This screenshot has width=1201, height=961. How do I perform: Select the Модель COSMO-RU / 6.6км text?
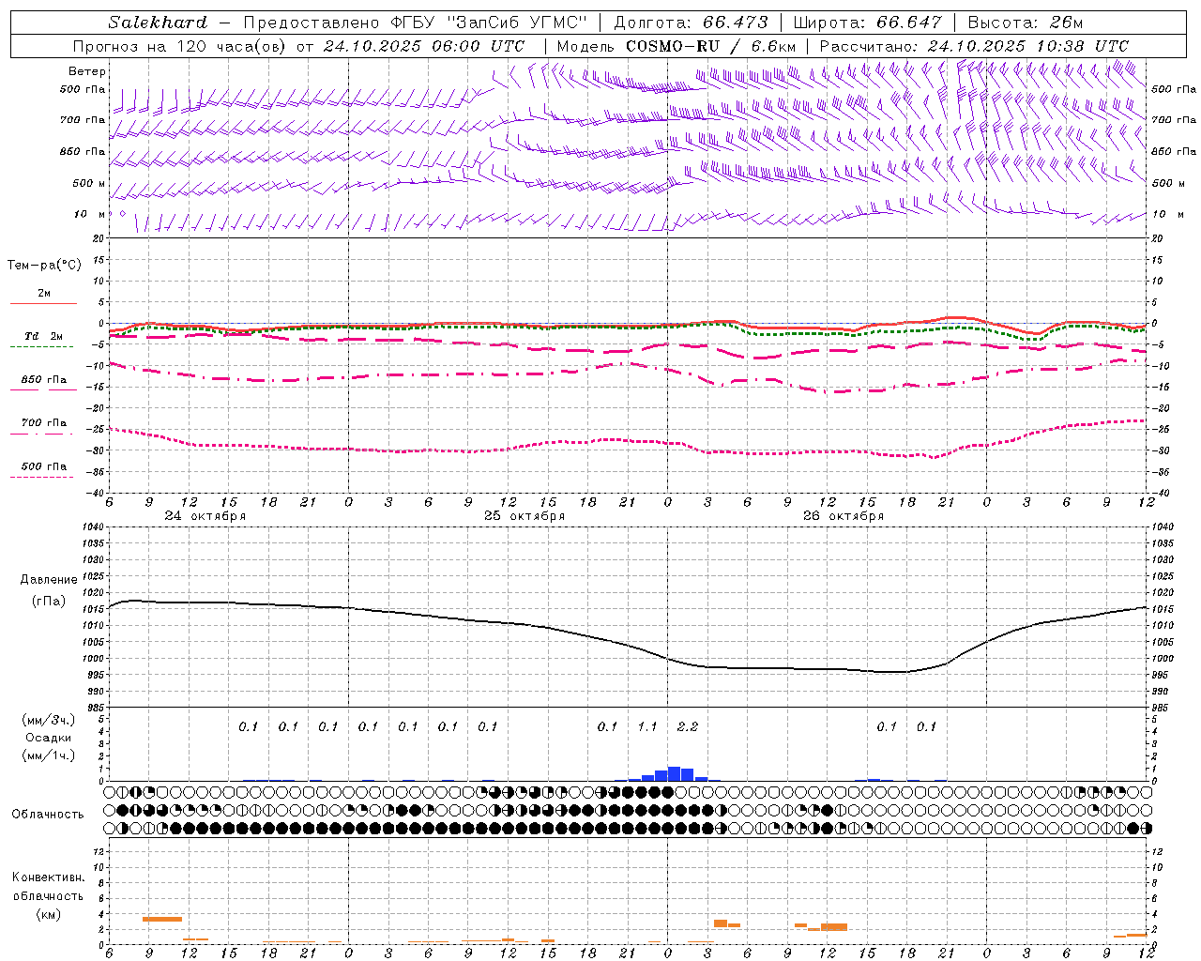[x=677, y=46]
